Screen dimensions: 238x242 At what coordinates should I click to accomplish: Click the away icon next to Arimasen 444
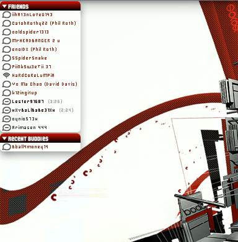pos(6,128)
